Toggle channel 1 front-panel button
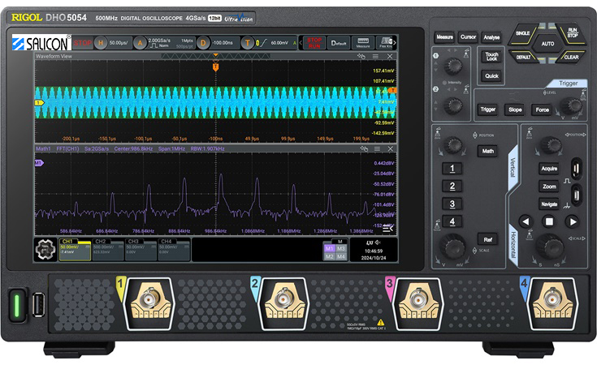 tap(452, 169)
